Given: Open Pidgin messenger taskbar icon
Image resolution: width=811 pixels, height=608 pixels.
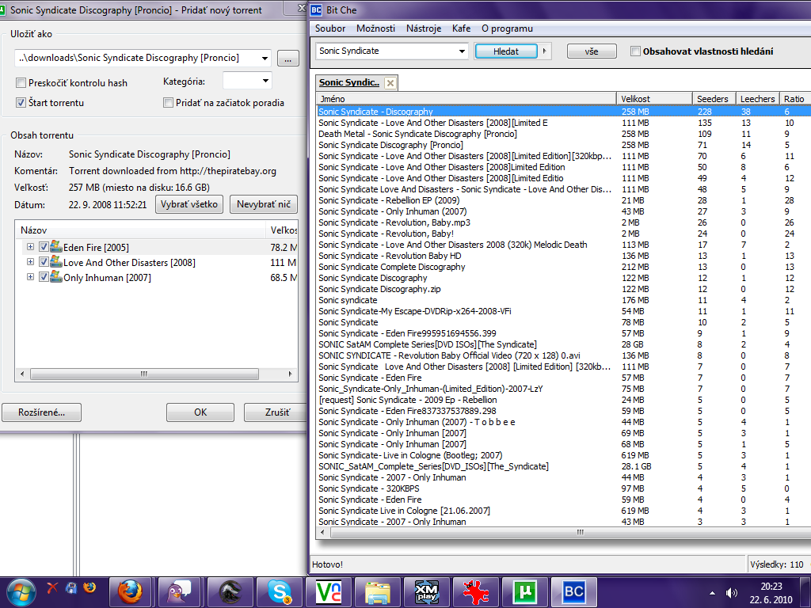Looking at the screenshot, I should tap(180, 592).
